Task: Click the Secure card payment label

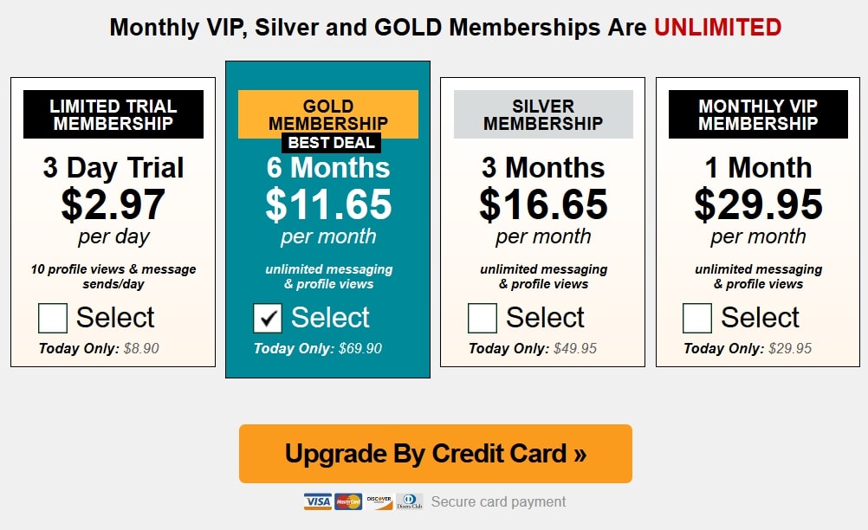Action: (x=498, y=501)
